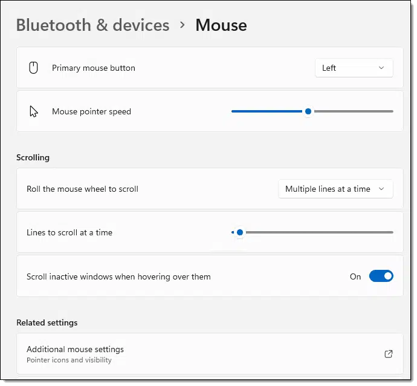Click the pointer arrow icon beside Mouse pointer speed
This screenshot has height=386, width=417.
(33, 111)
